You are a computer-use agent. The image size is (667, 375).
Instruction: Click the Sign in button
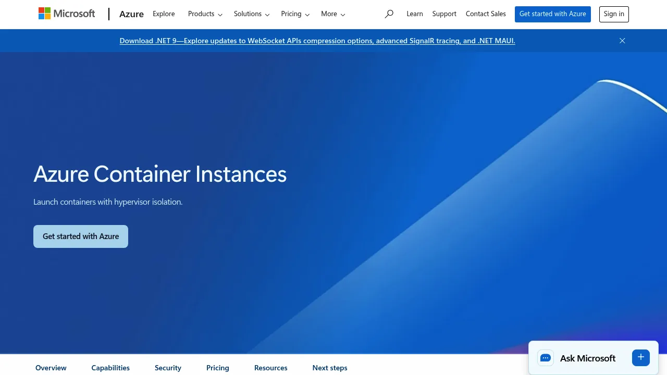(x=614, y=14)
